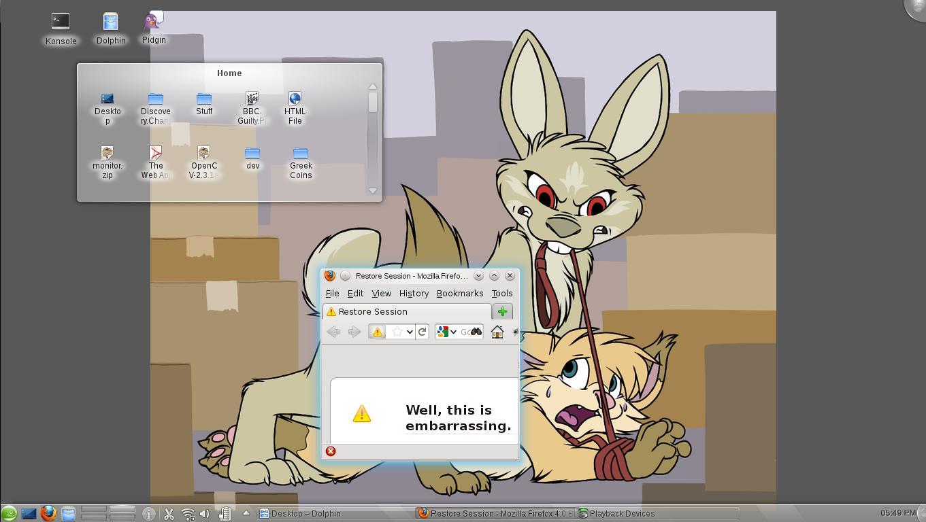
Task: Switch to Desktop – Dolphin taskbar entry
Action: [x=335, y=514]
